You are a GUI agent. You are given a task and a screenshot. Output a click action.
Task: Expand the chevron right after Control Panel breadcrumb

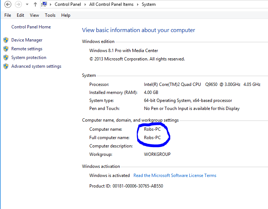coord(86,5)
